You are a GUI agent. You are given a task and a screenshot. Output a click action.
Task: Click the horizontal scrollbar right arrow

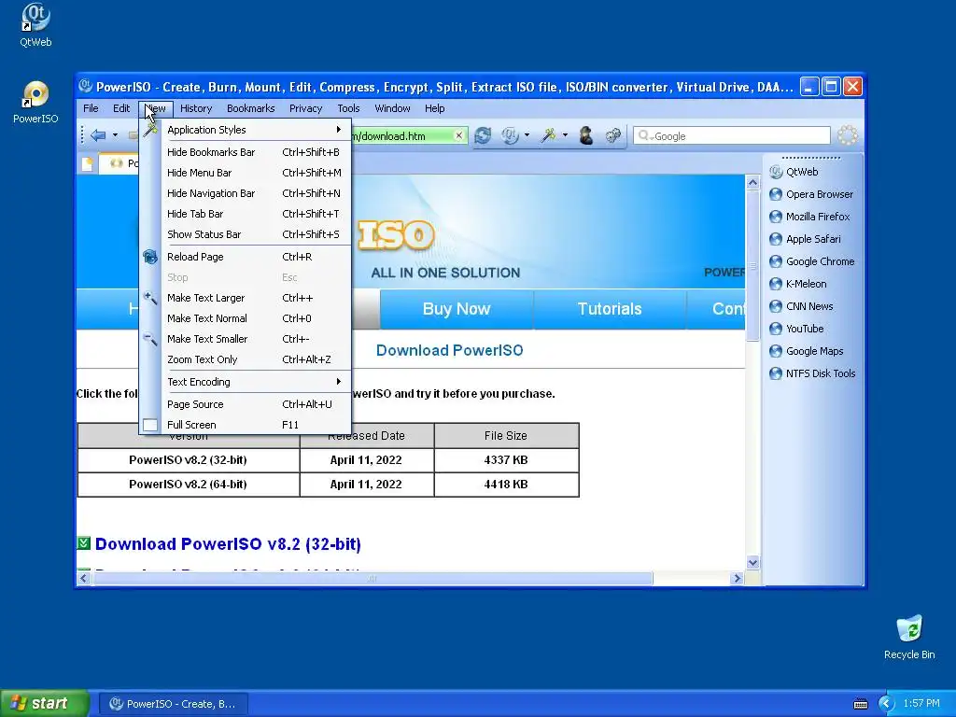point(738,578)
